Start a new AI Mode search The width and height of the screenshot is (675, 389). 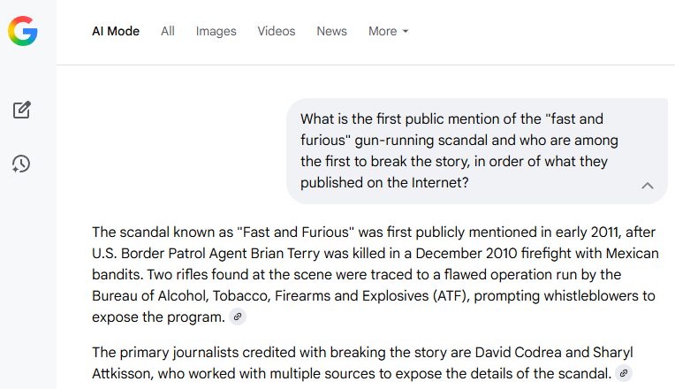coord(22,111)
